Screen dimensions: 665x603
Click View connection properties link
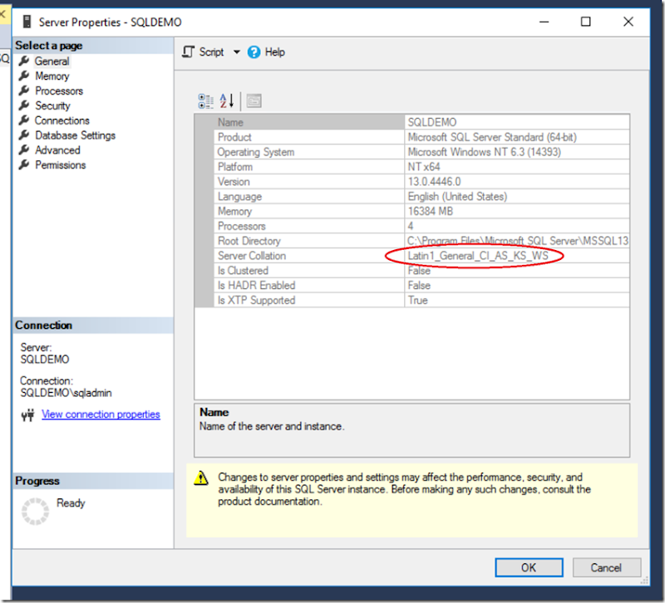click(101, 414)
